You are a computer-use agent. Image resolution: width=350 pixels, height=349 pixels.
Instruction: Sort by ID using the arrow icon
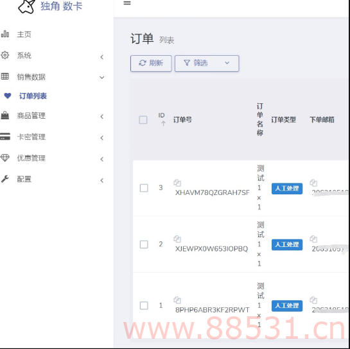coord(163,123)
